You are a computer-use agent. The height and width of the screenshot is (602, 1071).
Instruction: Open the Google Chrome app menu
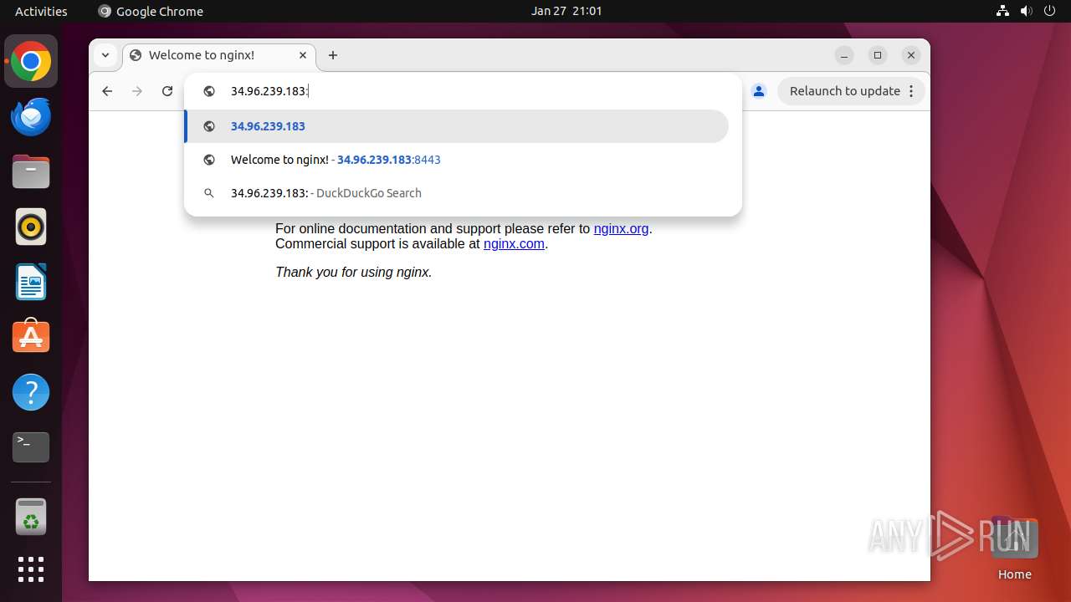tap(151, 11)
